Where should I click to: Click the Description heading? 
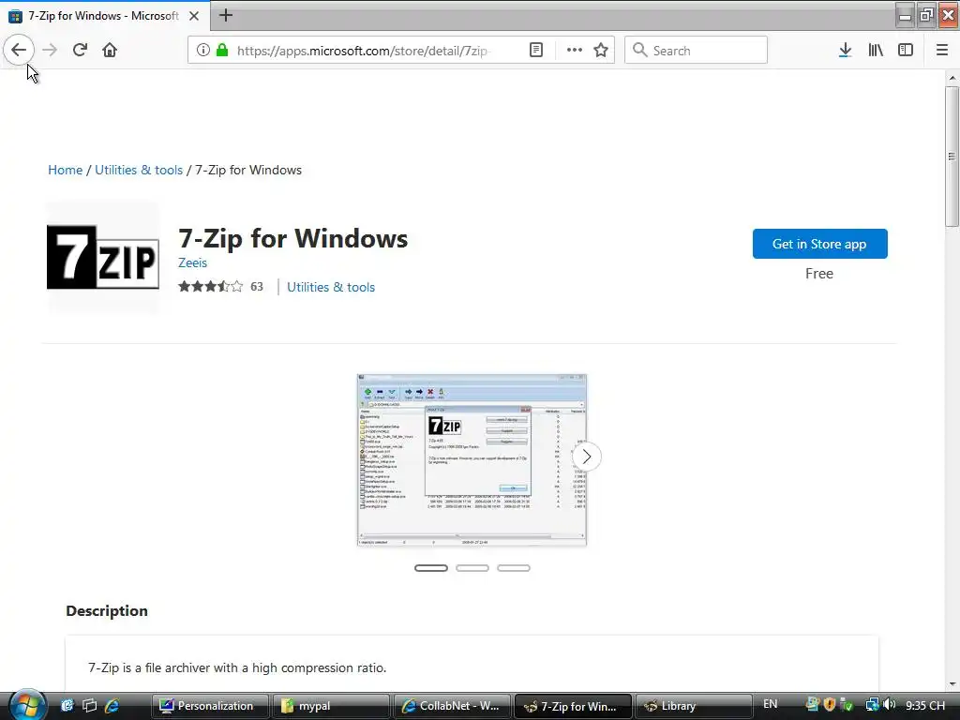pyautogui.click(x=107, y=610)
